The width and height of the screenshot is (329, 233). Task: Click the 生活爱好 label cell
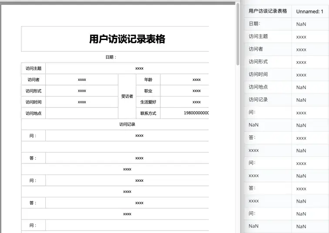(148, 102)
